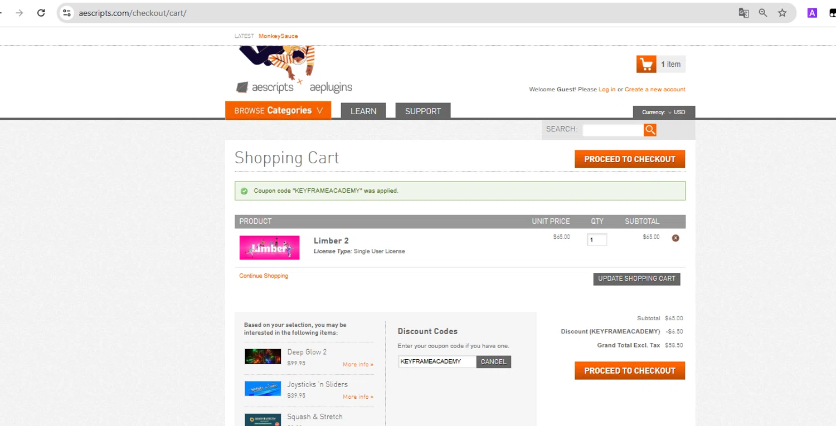Reload the page with the browser refresh icon
This screenshot has height=426, width=836.
[x=41, y=13]
